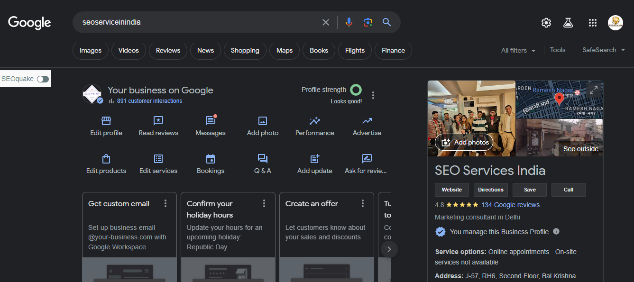Open Bookings calendar icon

click(211, 159)
